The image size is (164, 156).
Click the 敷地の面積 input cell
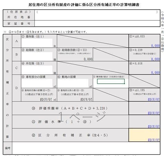click(x=73, y=83)
